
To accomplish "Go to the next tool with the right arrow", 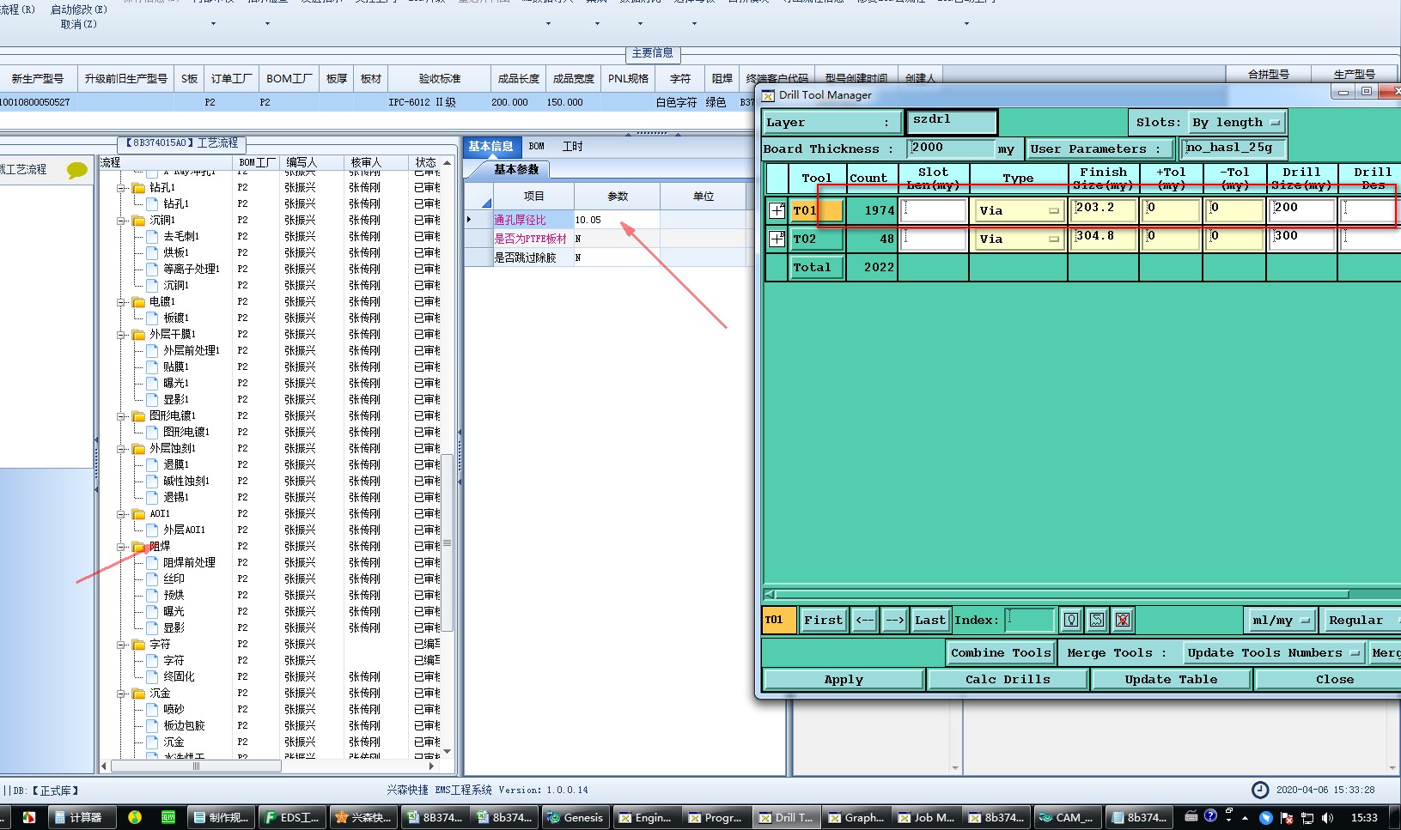I will click(x=894, y=620).
